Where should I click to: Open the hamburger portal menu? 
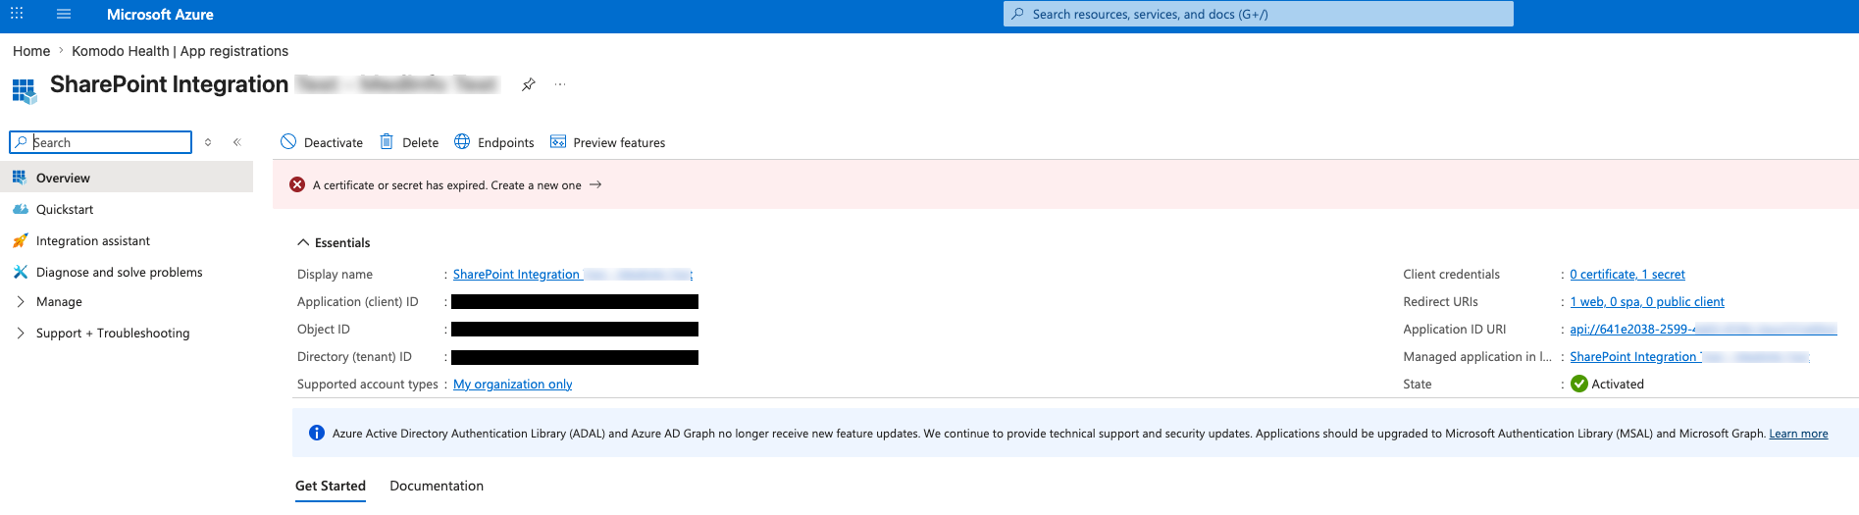(x=64, y=14)
